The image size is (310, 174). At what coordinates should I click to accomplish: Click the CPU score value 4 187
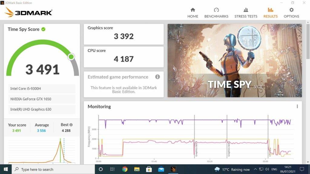pyautogui.click(x=124, y=59)
